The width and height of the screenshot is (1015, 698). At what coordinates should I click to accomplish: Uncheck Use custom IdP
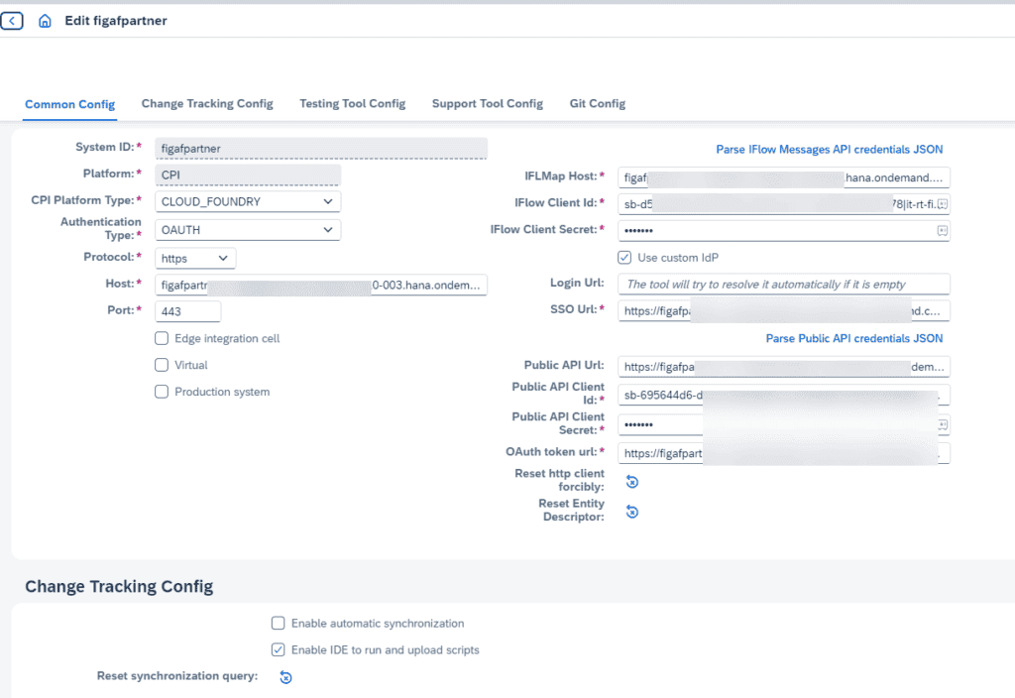point(624,257)
